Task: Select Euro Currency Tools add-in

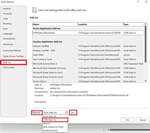Action: (x=88, y=59)
